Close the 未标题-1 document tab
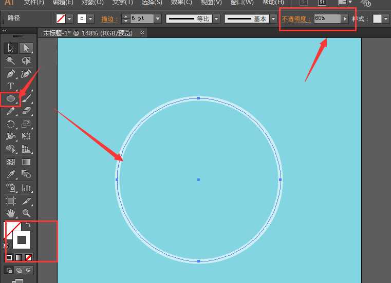This screenshot has width=391, height=283. (x=142, y=33)
